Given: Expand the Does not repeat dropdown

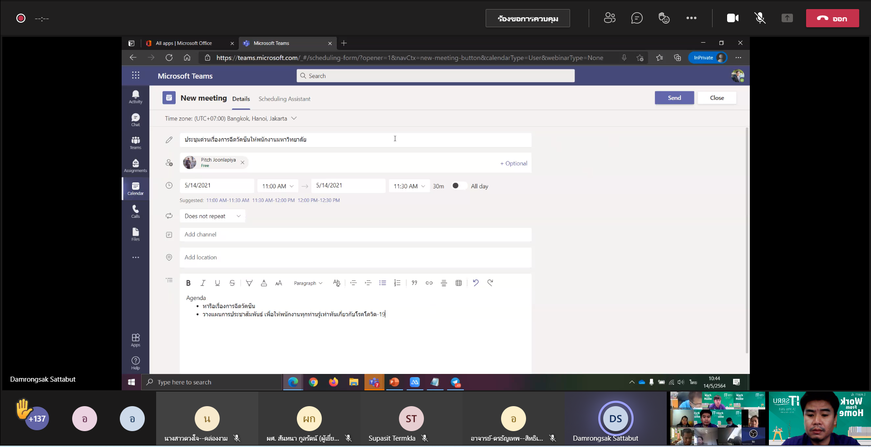Looking at the screenshot, I should coord(212,216).
